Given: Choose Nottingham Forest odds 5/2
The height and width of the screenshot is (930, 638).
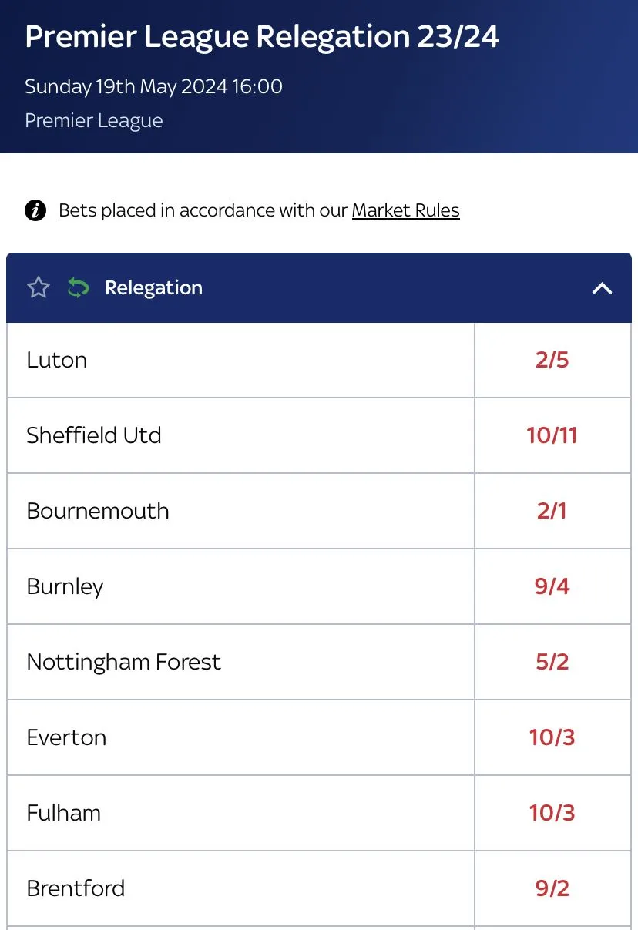Looking at the screenshot, I should pos(552,662).
